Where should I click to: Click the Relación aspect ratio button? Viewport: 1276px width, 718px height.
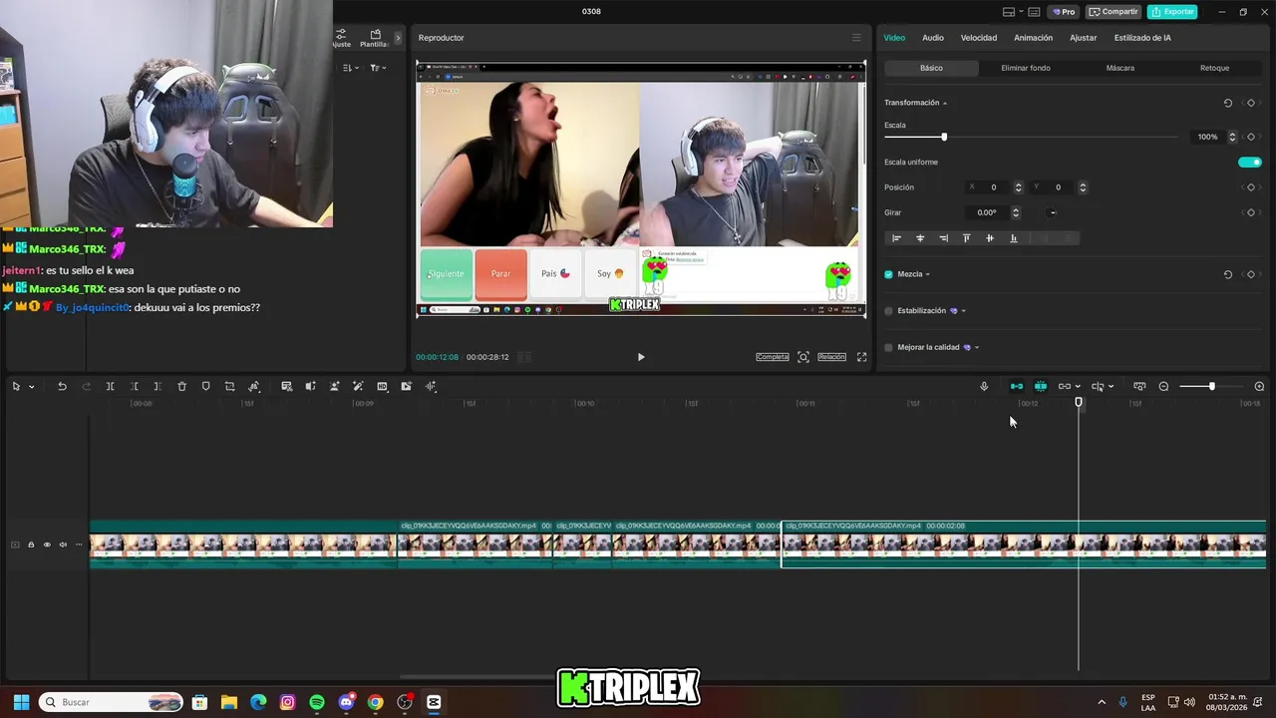click(831, 357)
